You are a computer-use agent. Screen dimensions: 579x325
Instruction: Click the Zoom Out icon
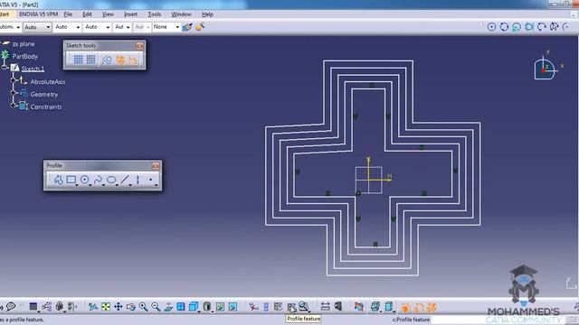coord(156,307)
